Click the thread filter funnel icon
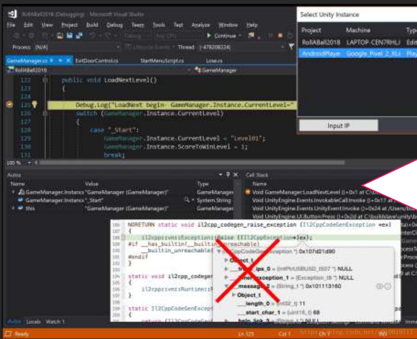The image size is (417, 339). pos(291,47)
